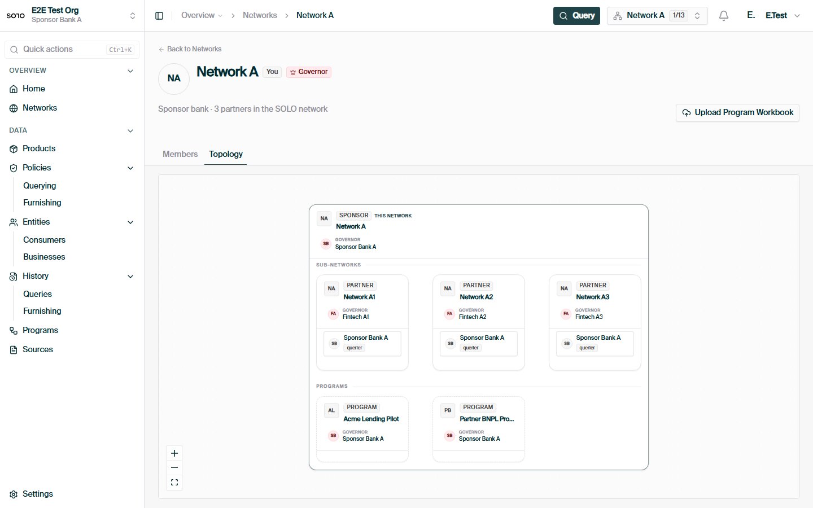This screenshot has width=813, height=508.
Task: Click the FA avatar for Fintech A2
Action: 449,313
